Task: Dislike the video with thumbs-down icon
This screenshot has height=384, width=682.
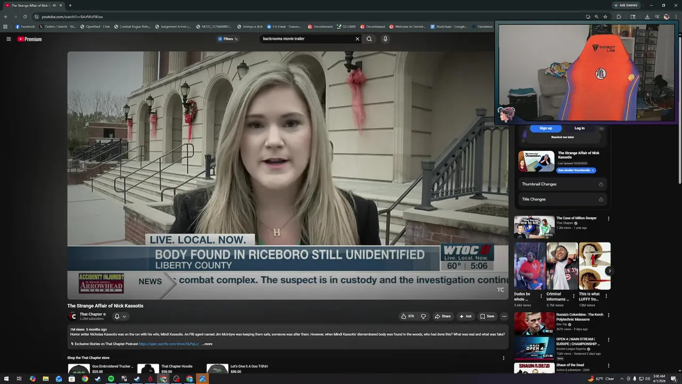Action: tap(424, 316)
